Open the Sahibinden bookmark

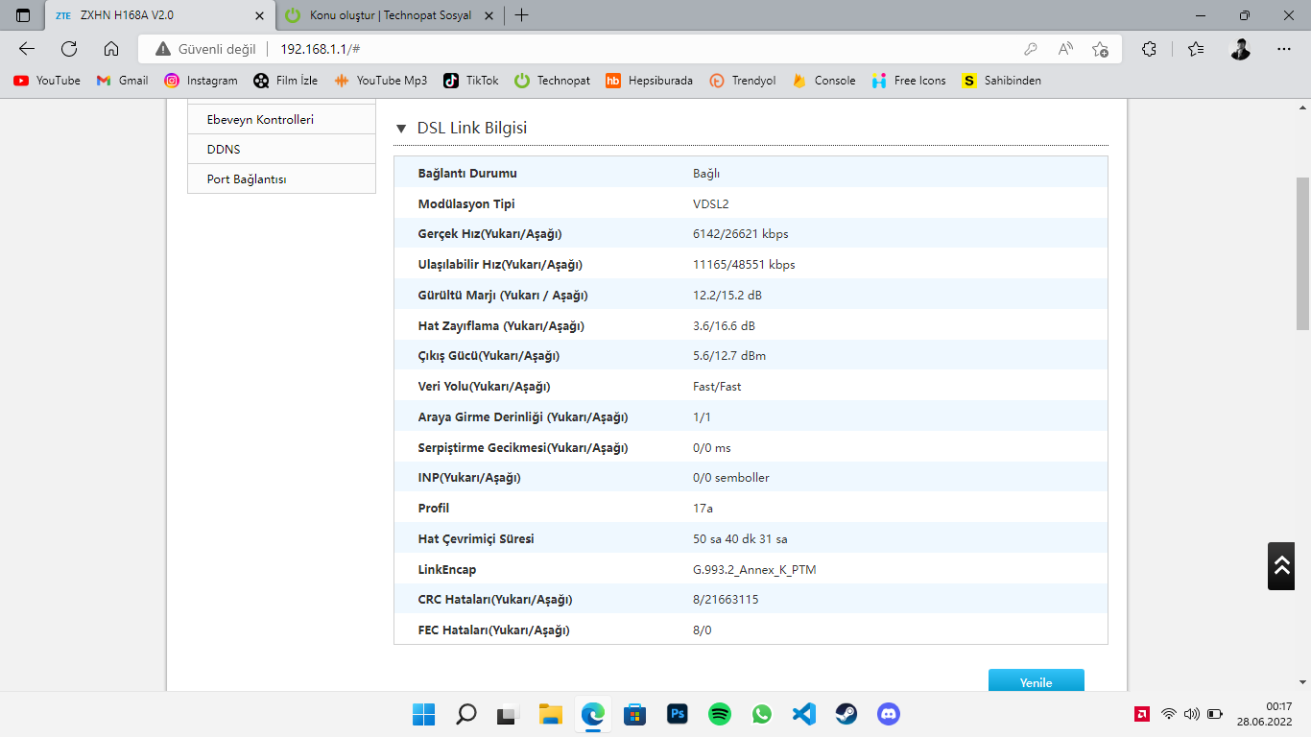(x=1002, y=81)
